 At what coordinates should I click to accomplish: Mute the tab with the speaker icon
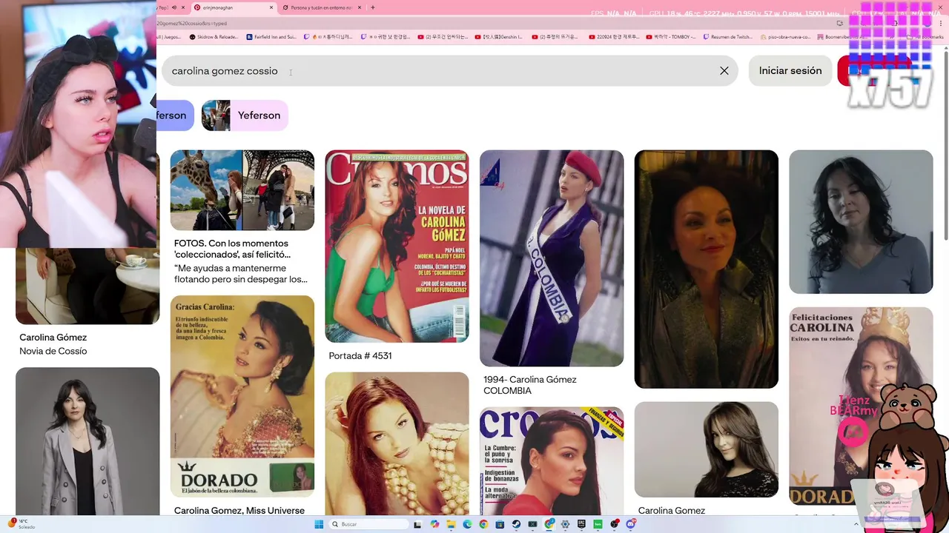click(174, 7)
